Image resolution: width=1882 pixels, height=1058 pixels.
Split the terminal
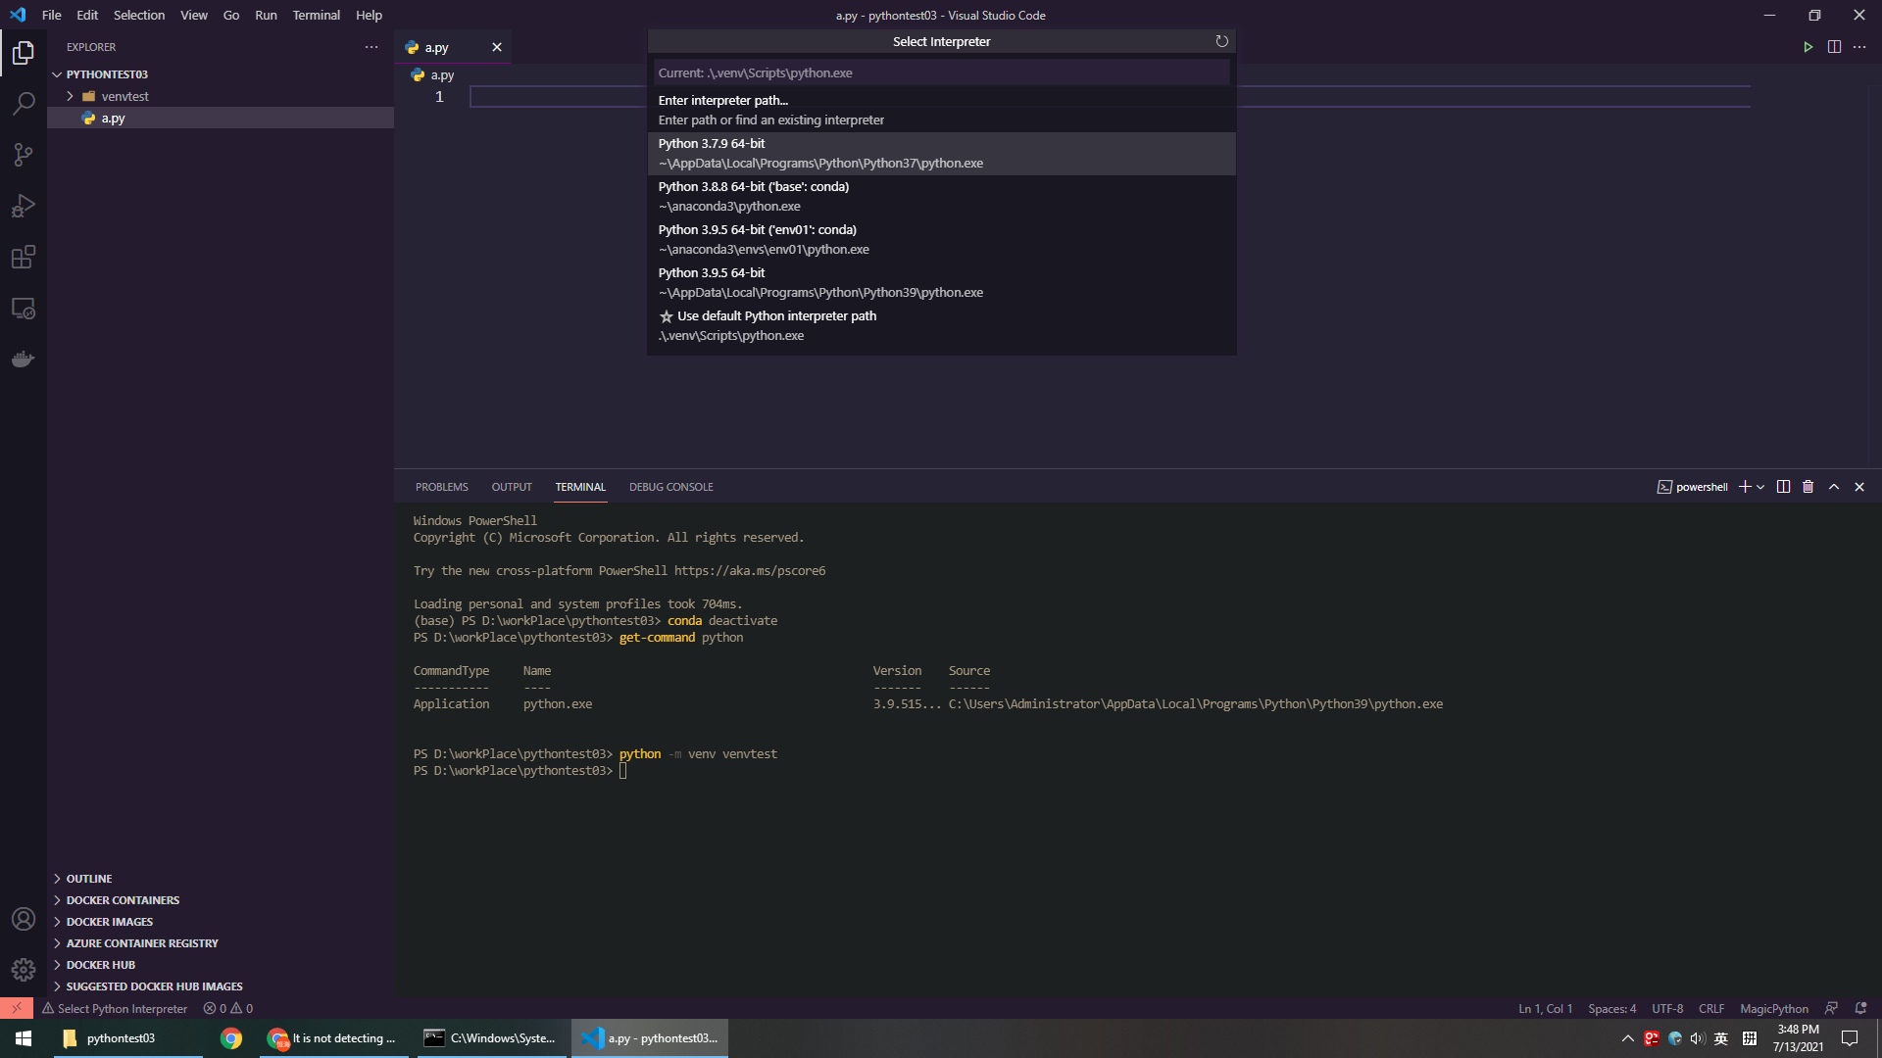click(1783, 486)
